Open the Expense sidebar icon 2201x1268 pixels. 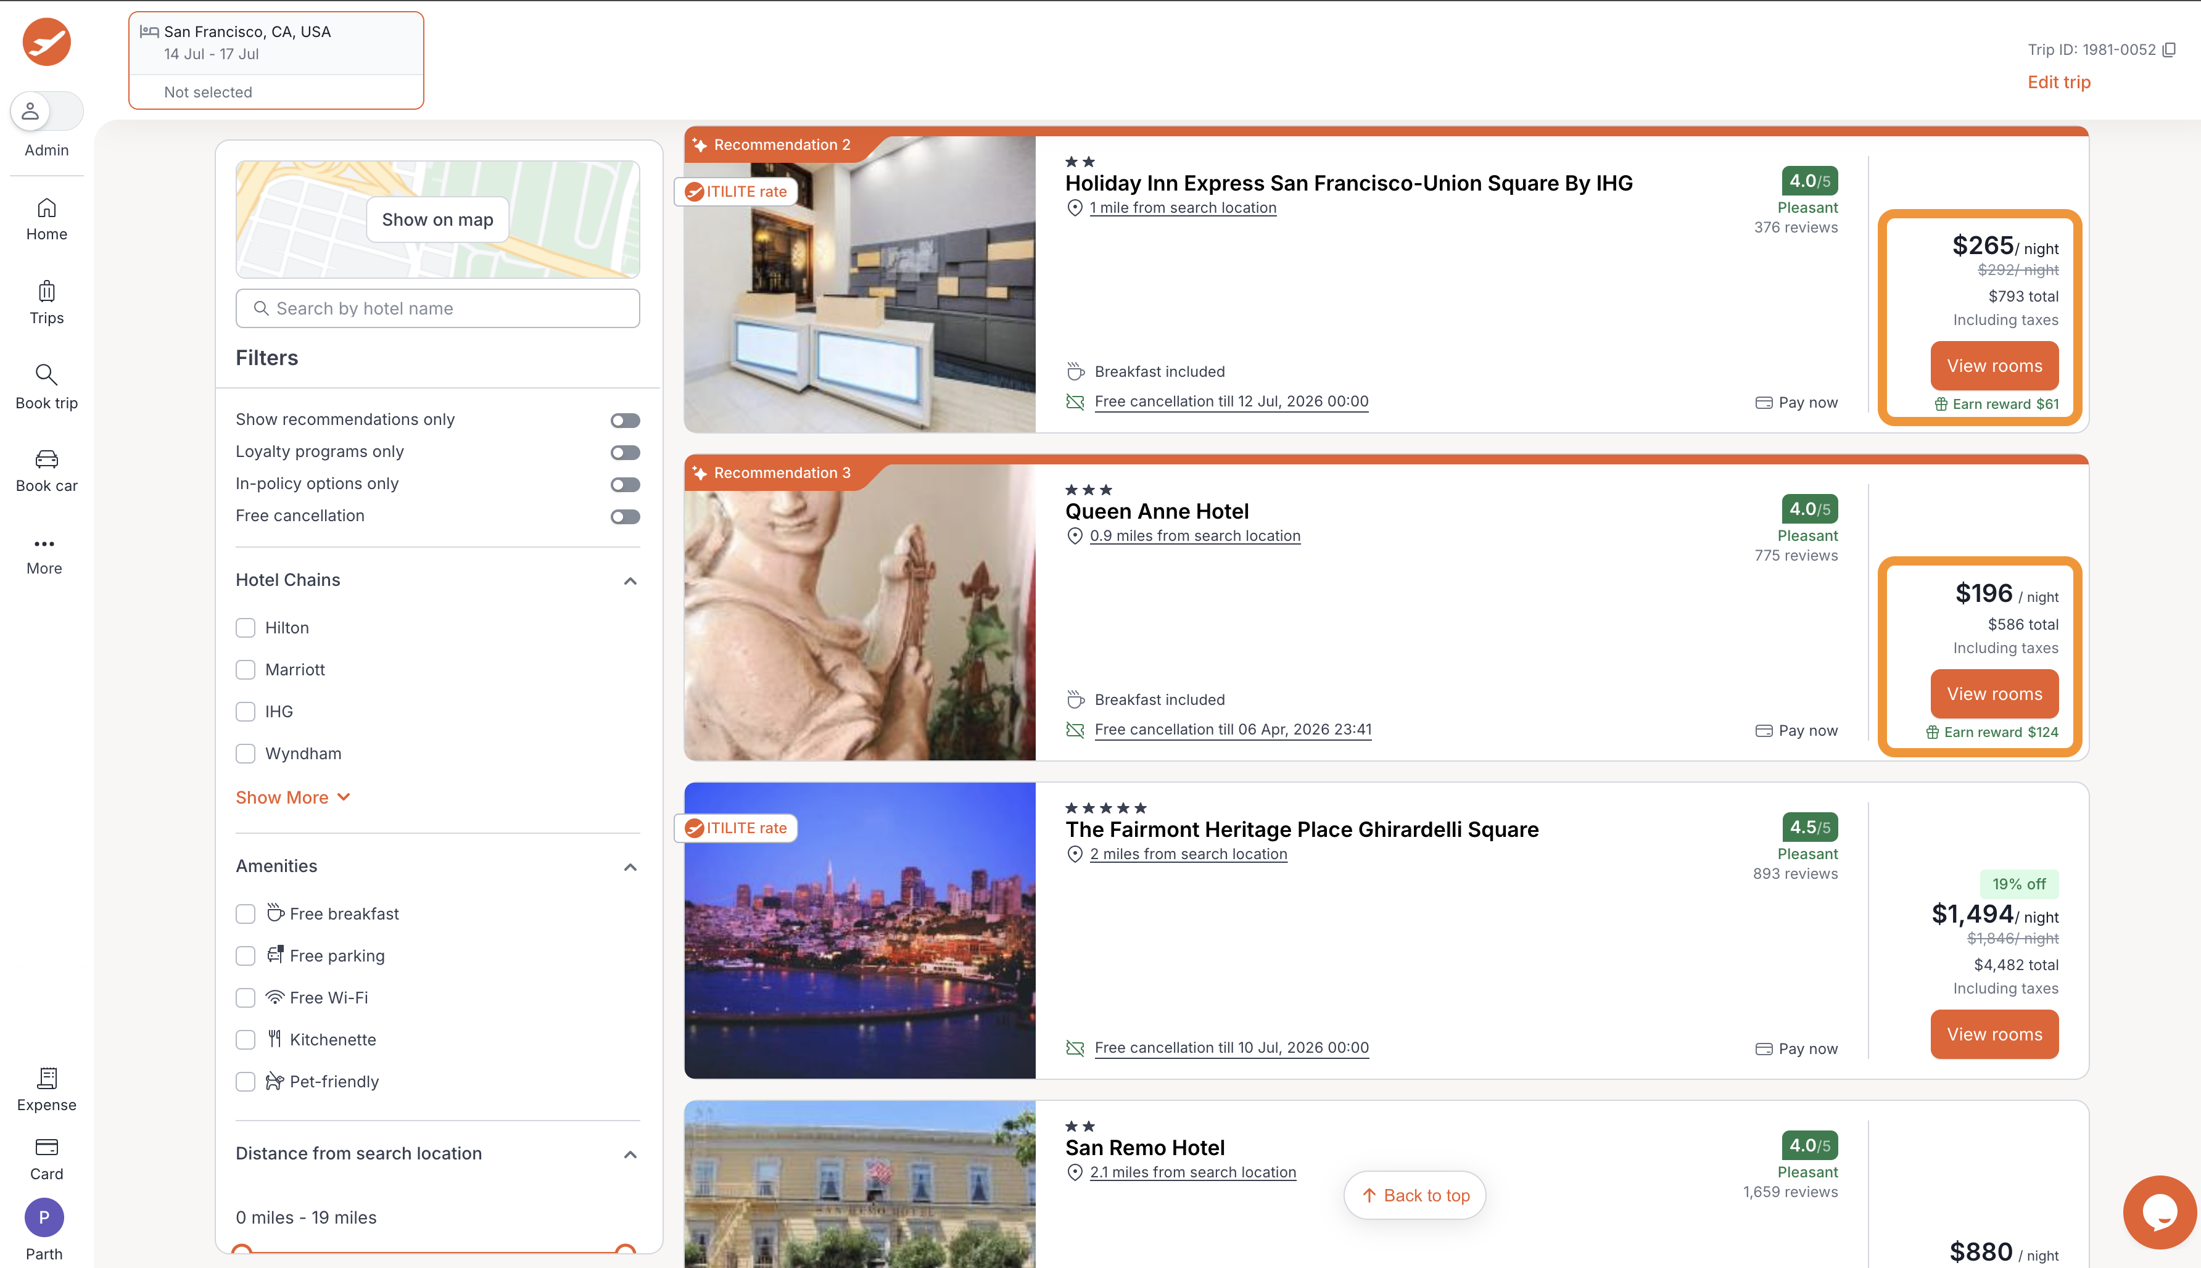coord(46,1078)
